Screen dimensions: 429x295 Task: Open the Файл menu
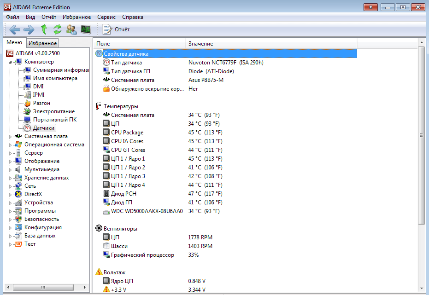pos(12,17)
